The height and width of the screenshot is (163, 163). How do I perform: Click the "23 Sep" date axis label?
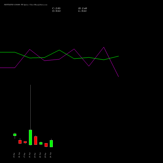click(45, 155)
